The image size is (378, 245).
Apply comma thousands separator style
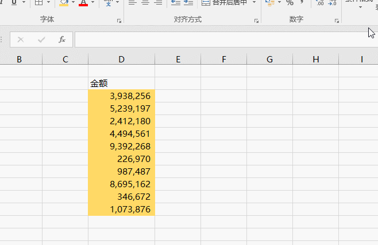[302, 2]
